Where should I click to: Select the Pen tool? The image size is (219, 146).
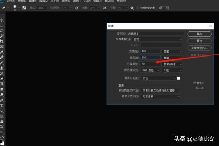tap(2, 100)
